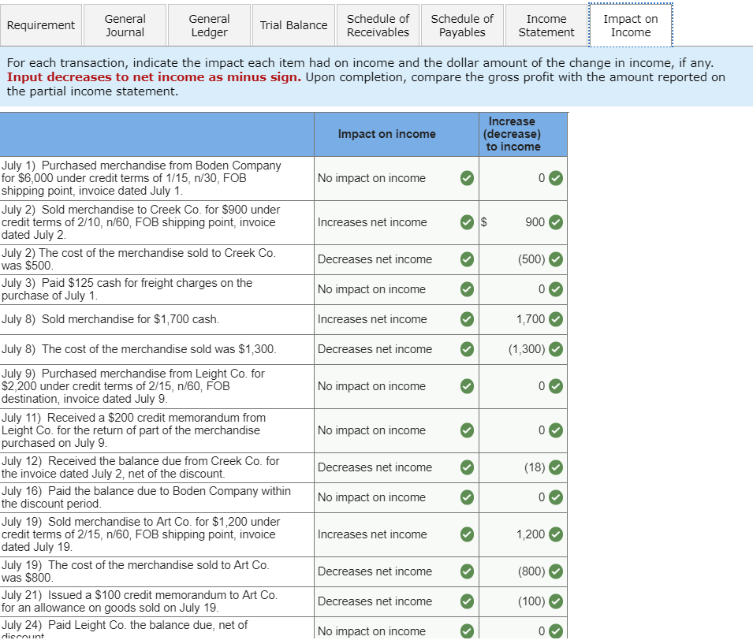The image size is (753, 640).
Task: Open the impact dropdown for the July 1 purchase
Action: tap(386, 178)
